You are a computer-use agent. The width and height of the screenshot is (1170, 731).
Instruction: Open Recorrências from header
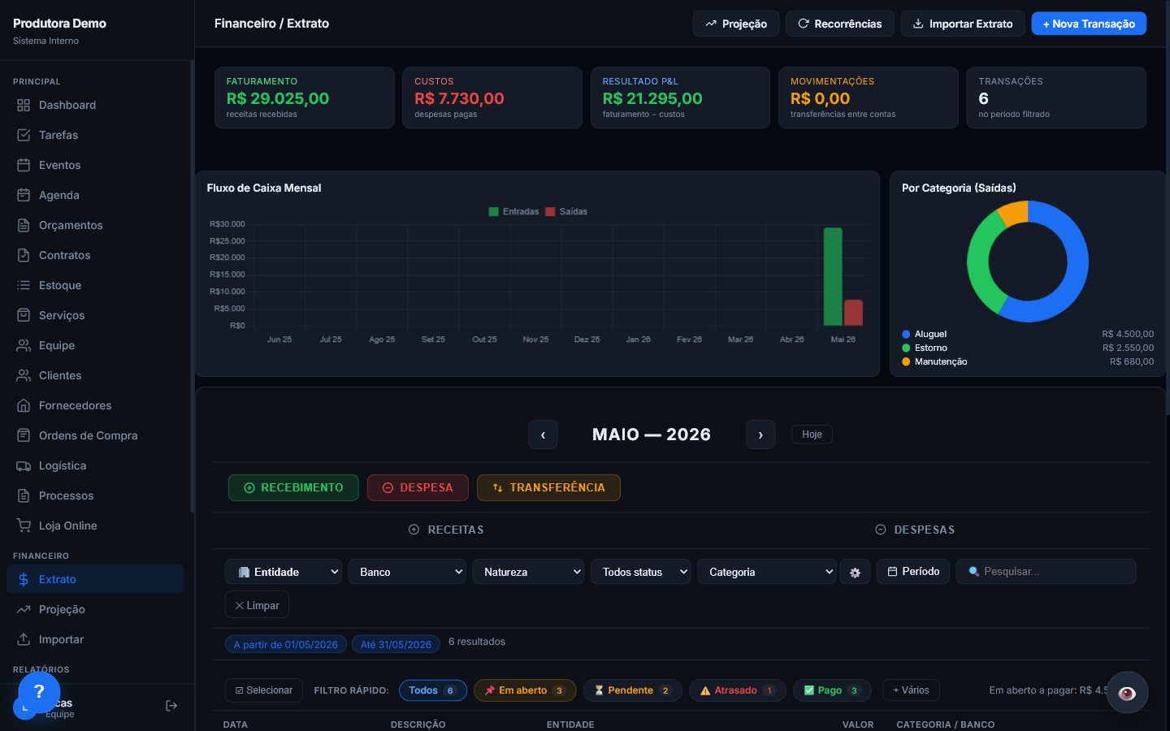[840, 24]
